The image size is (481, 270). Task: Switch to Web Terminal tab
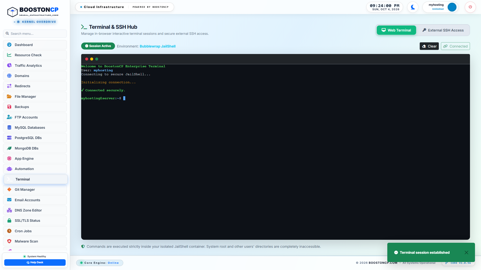pyautogui.click(x=396, y=30)
